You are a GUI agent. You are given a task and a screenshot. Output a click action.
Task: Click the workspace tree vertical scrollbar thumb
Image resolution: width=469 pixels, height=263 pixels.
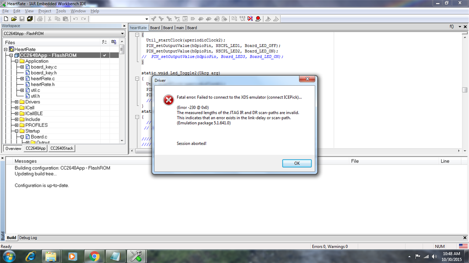(x=122, y=49)
